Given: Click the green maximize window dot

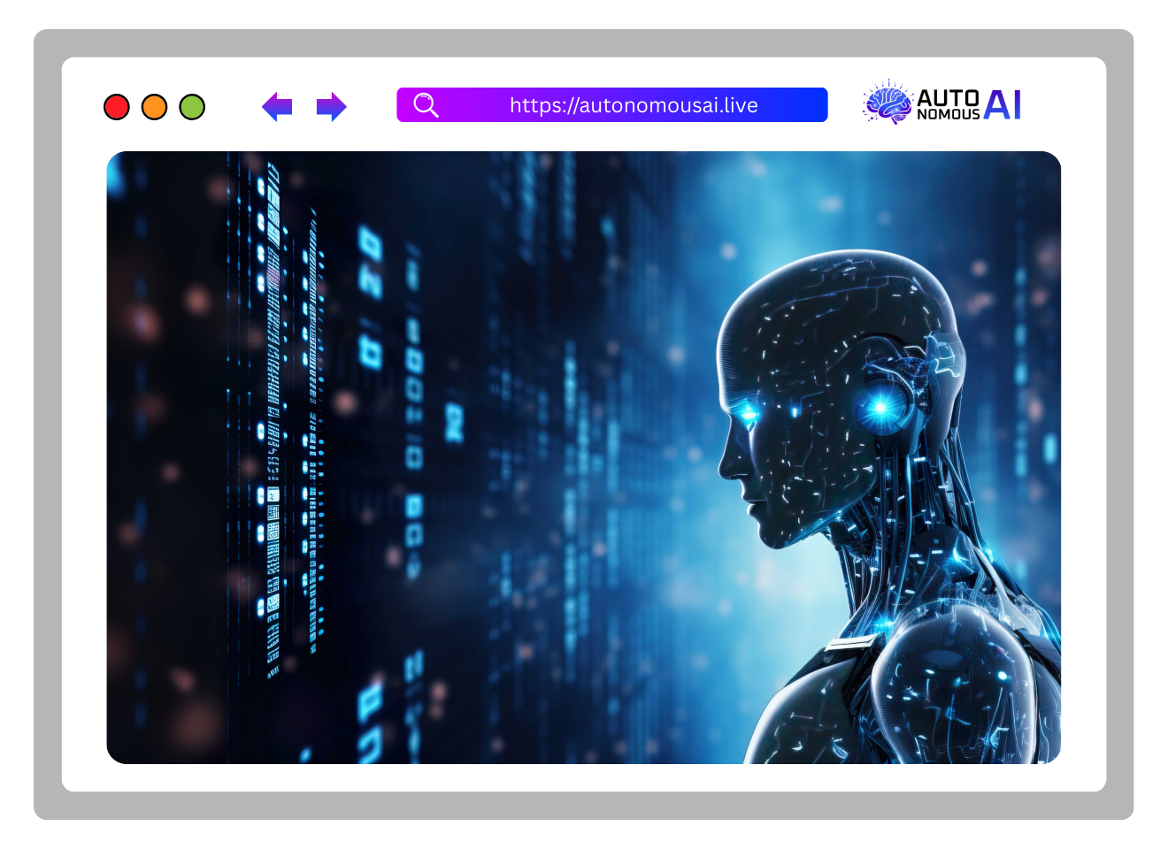Looking at the screenshot, I should (x=192, y=107).
